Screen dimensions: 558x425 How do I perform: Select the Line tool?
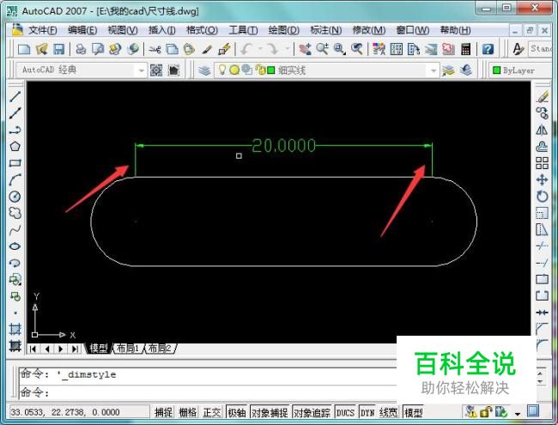tap(15, 96)
